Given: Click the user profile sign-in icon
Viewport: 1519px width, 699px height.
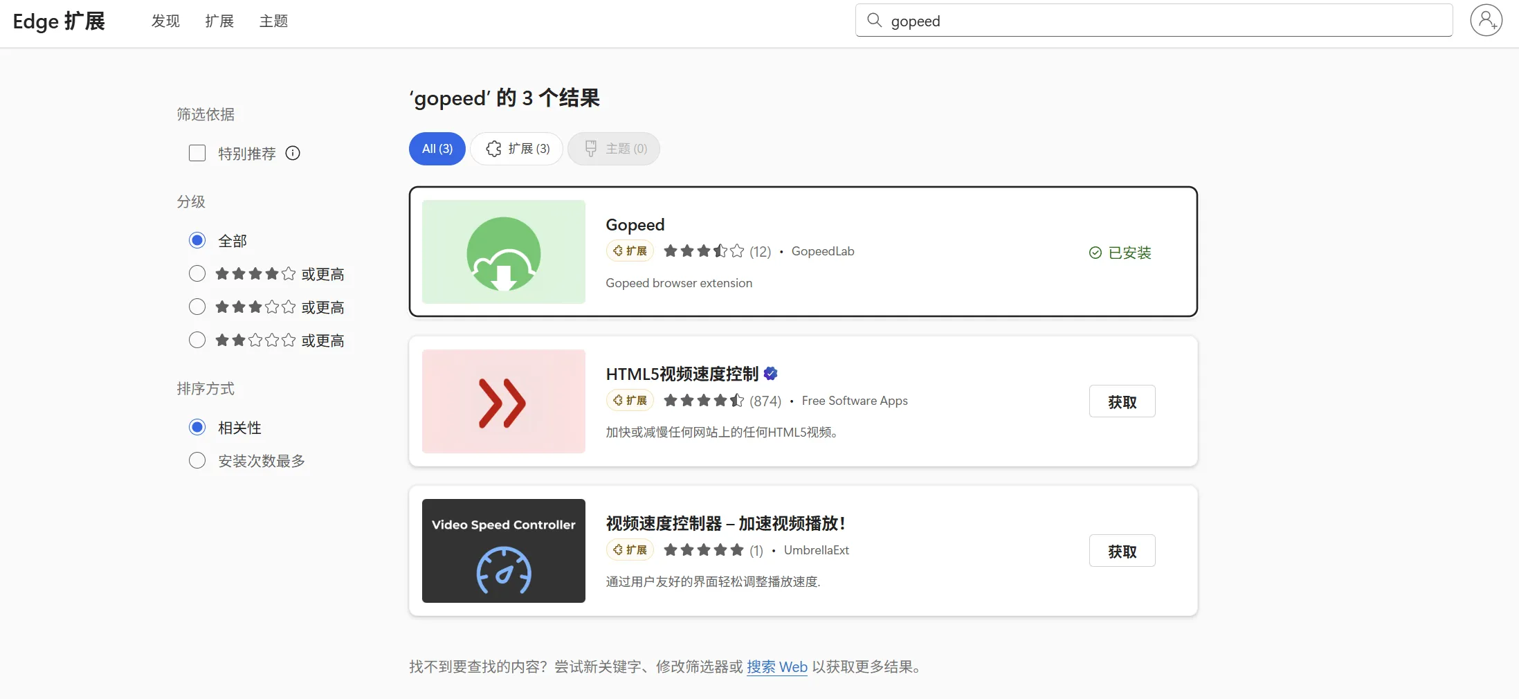Looking at the screenshot, I should click(1486, 21).
